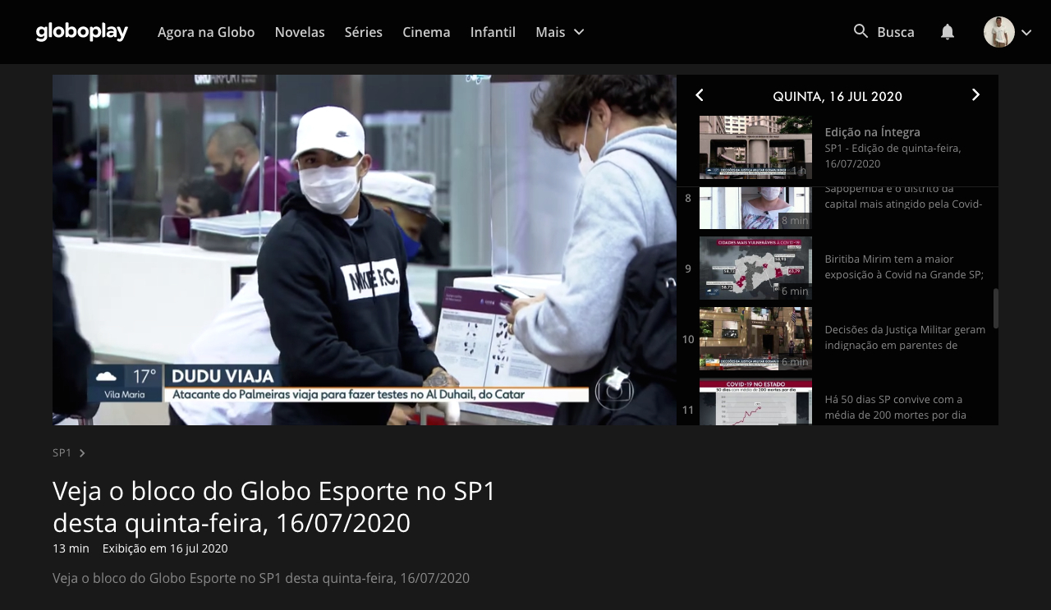
Task: Click the video title heading
Action: point(275,507)
